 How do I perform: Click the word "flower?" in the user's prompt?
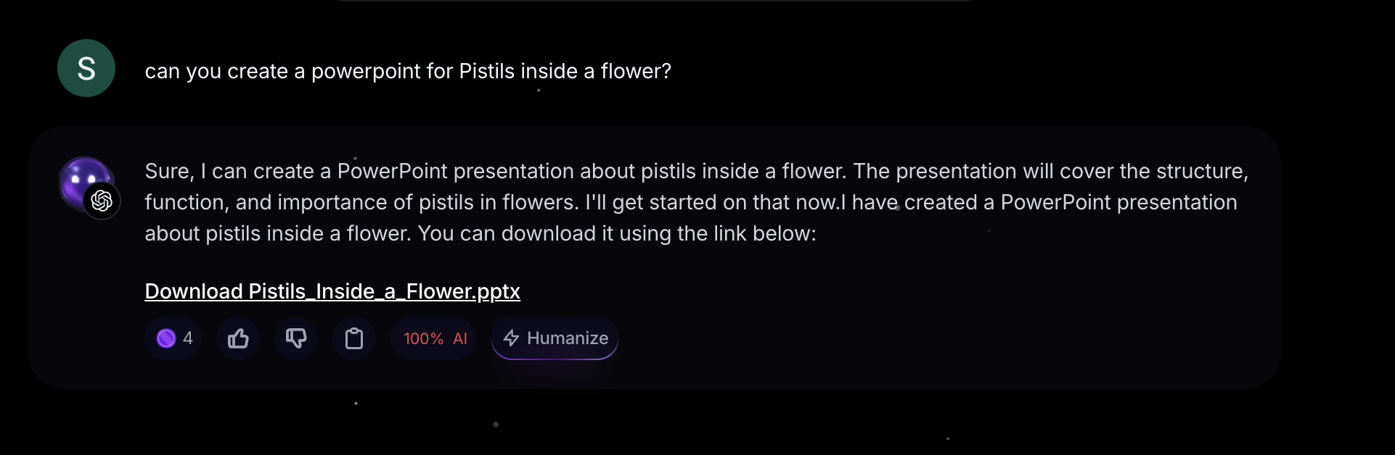(636, 71)
